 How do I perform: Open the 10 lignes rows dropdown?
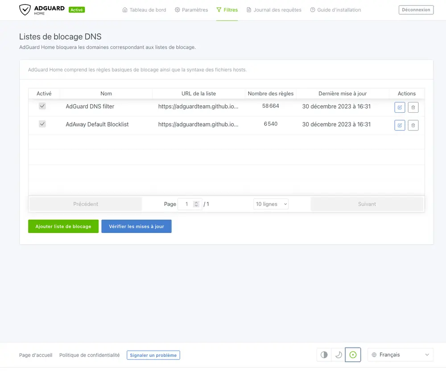click(271, 204)
